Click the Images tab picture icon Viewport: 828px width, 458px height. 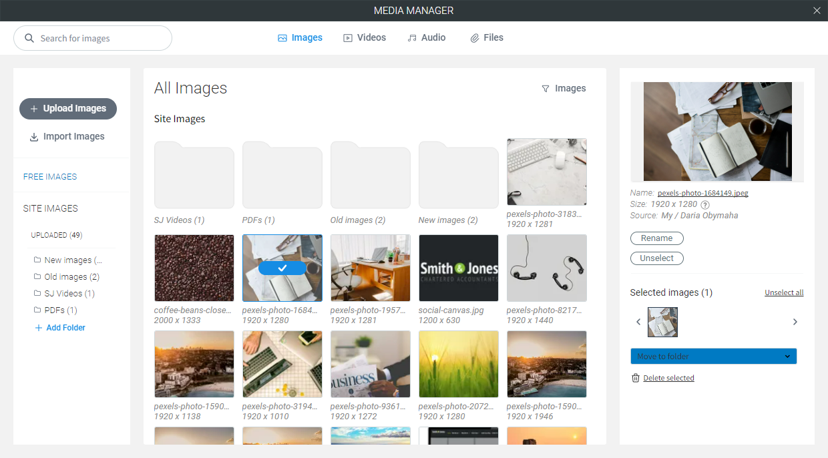coord(282,38)
